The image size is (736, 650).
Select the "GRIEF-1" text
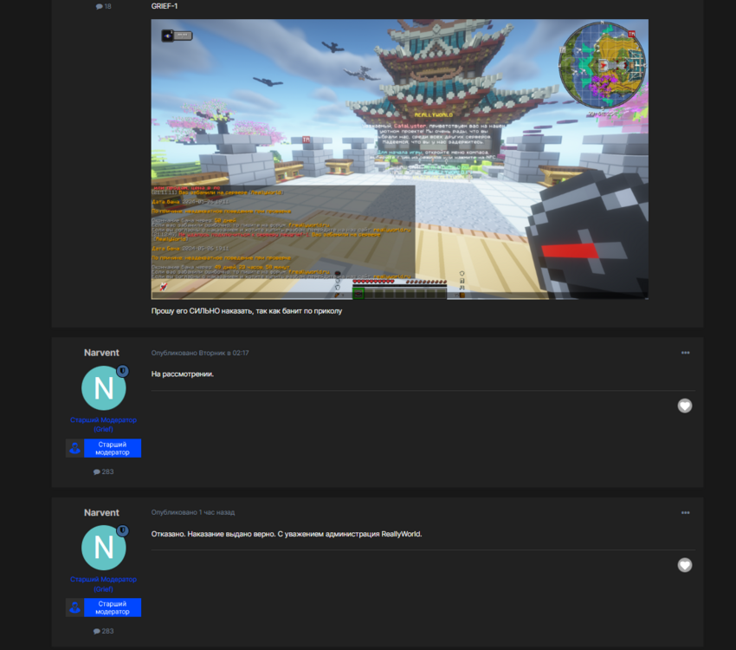click(165, 6)
